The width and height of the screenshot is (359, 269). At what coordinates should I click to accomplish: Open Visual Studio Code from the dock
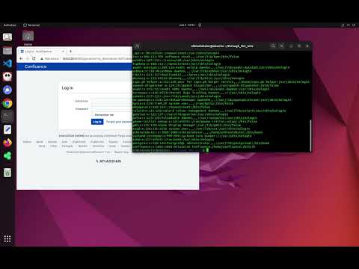pos(7,64)
